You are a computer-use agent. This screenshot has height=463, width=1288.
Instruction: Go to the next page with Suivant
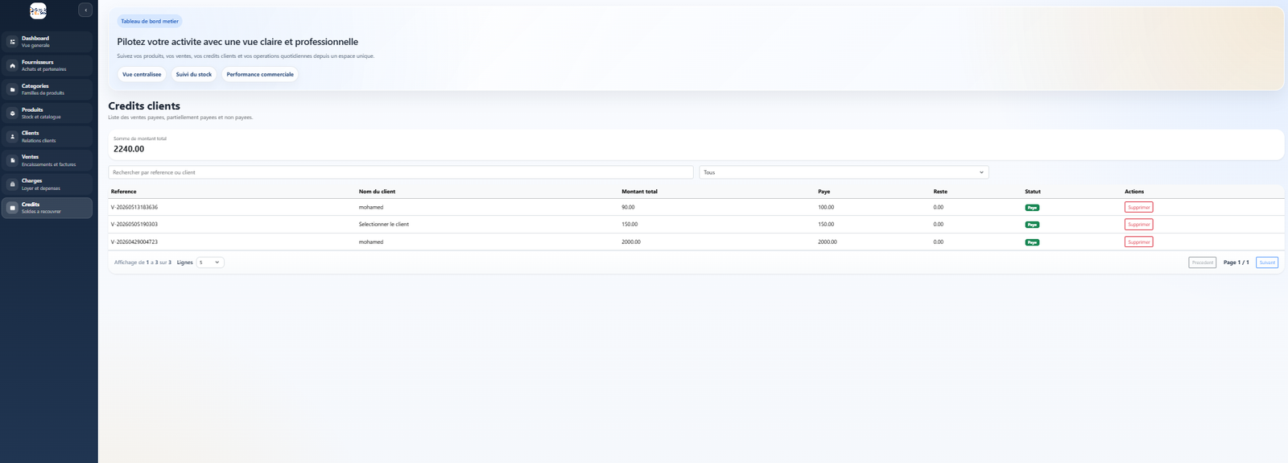tap(1267, 263)
